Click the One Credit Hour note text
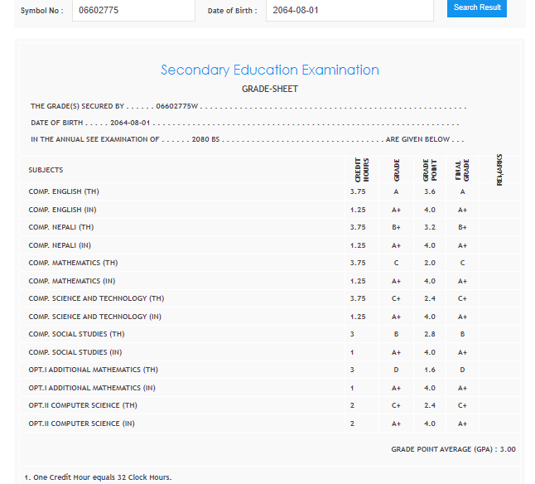Viewport: 535px width, 484px height. (x=98, y=477)
